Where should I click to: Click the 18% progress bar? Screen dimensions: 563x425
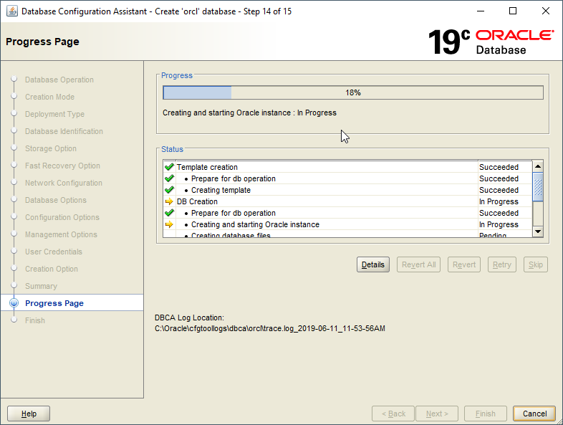[353, 92]
